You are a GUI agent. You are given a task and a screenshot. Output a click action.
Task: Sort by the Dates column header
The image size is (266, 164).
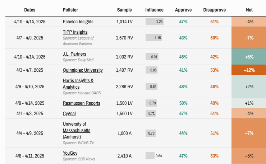[x=29, y=10]
